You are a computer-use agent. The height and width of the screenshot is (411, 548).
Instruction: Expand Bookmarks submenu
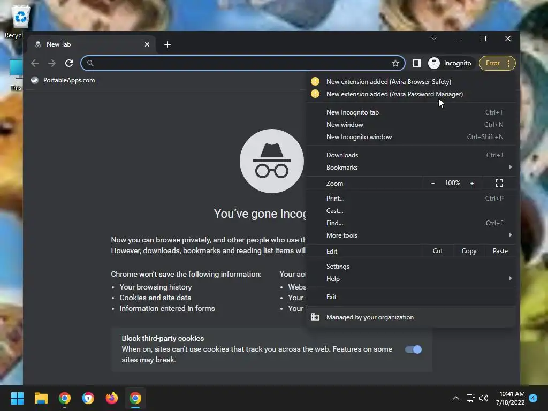click(x=411, y=168)
